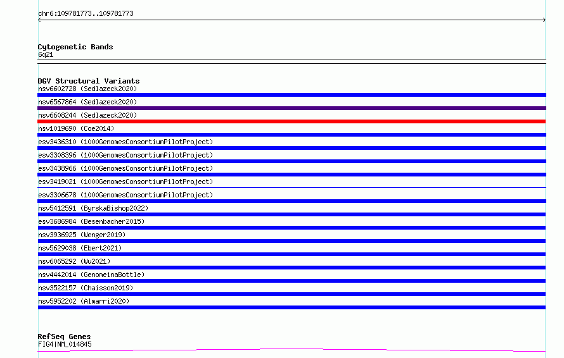Click the blue bar under nsv1019690
The height and width of the screenshot is (358, 564).
292,135
